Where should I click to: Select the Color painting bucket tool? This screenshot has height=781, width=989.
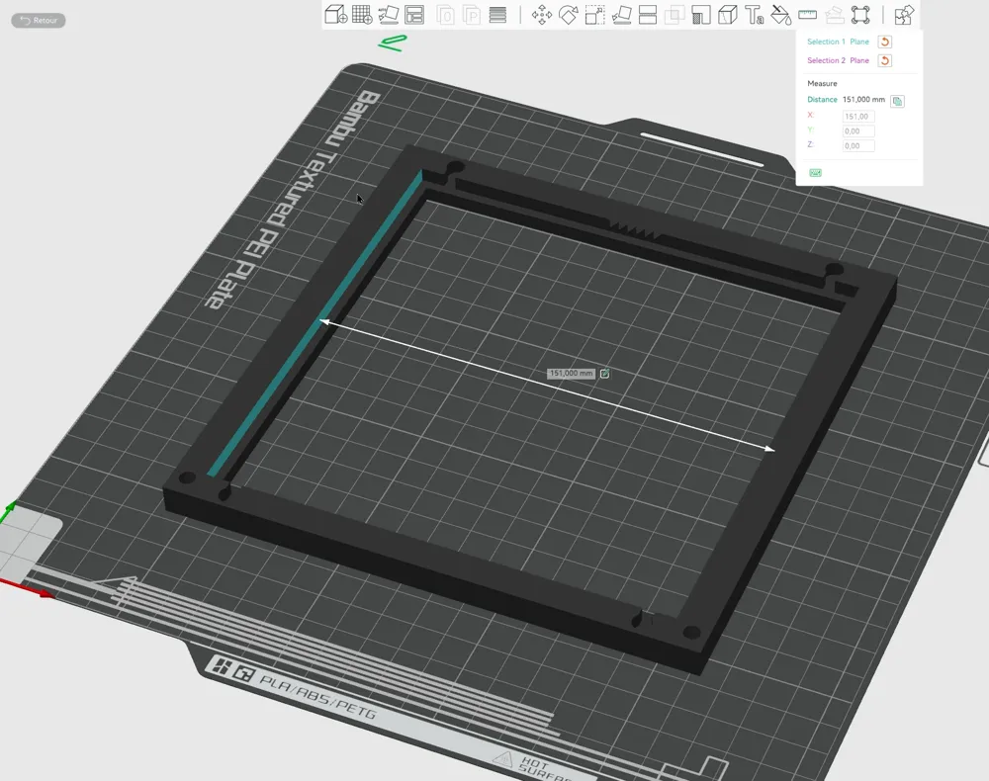pos(781,15)
